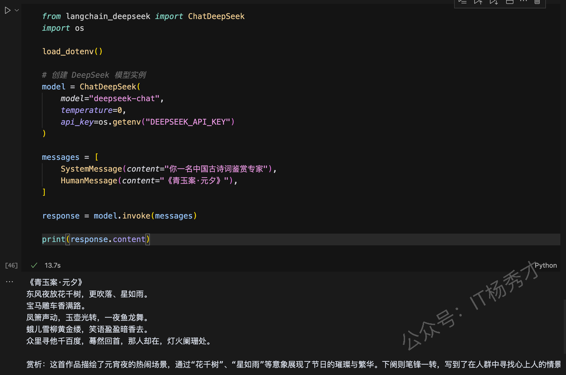Click the output line starting '东风夜放花千树'

click(88, 294)
